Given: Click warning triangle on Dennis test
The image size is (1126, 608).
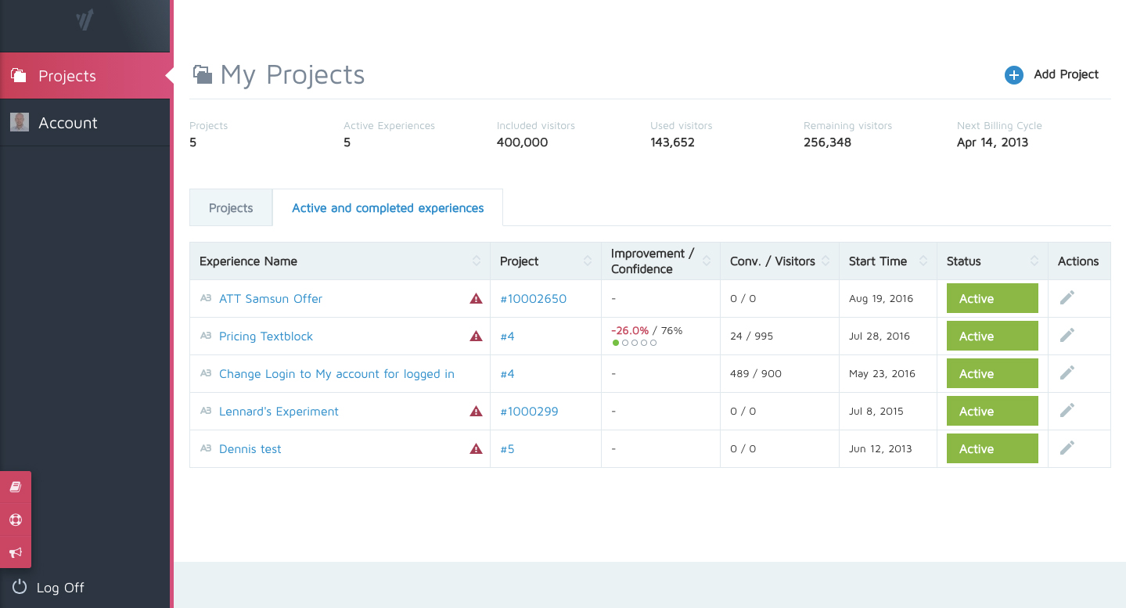Looking at the screenshot, I should tap(476, 448).
